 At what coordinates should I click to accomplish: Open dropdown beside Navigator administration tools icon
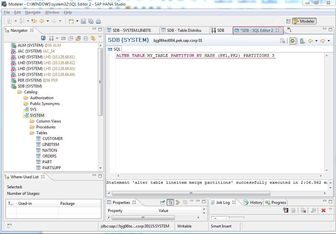point(57,38)
